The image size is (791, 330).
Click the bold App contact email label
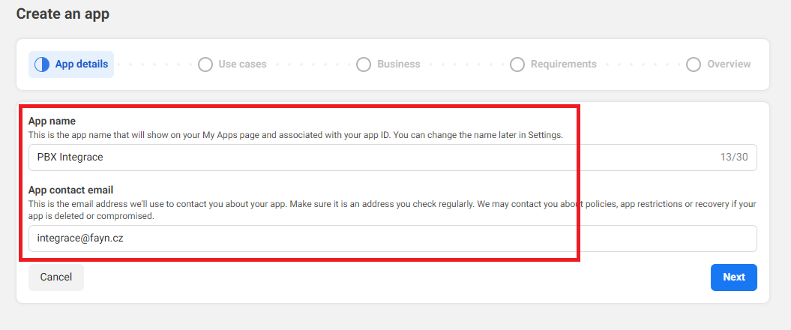point(70,190)
